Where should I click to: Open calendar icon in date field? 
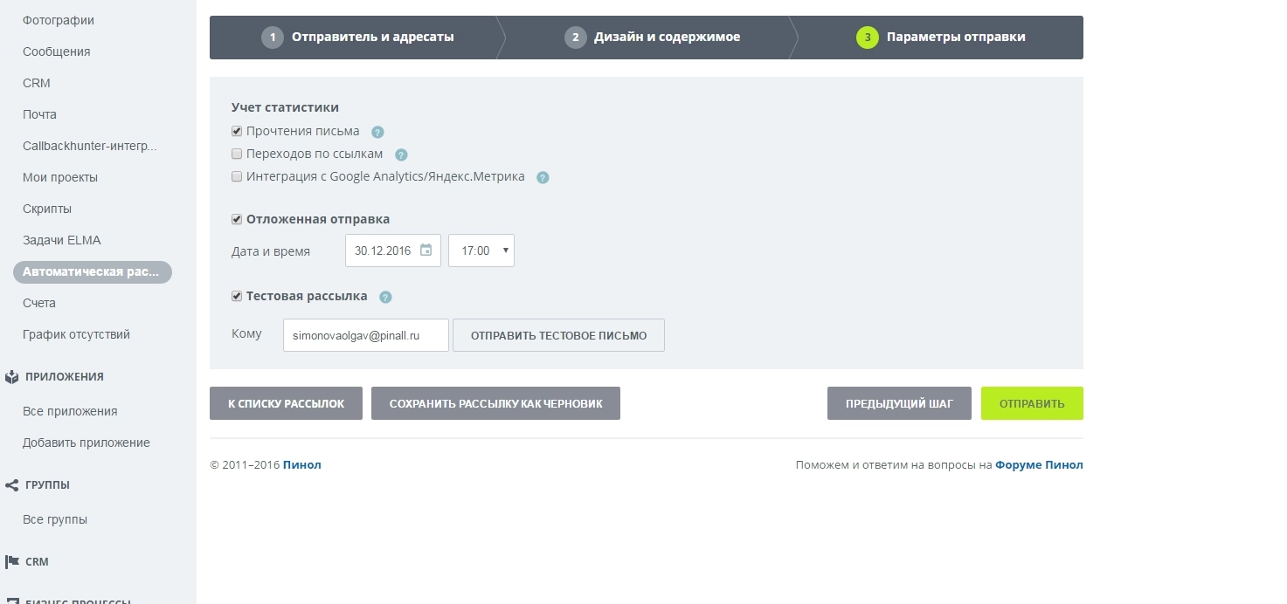click(x=426, y=251)
